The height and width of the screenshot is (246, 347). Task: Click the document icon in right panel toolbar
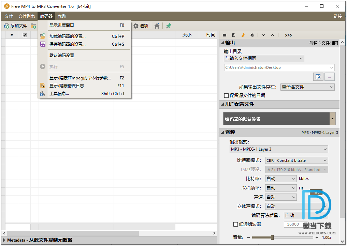(234, 35)
